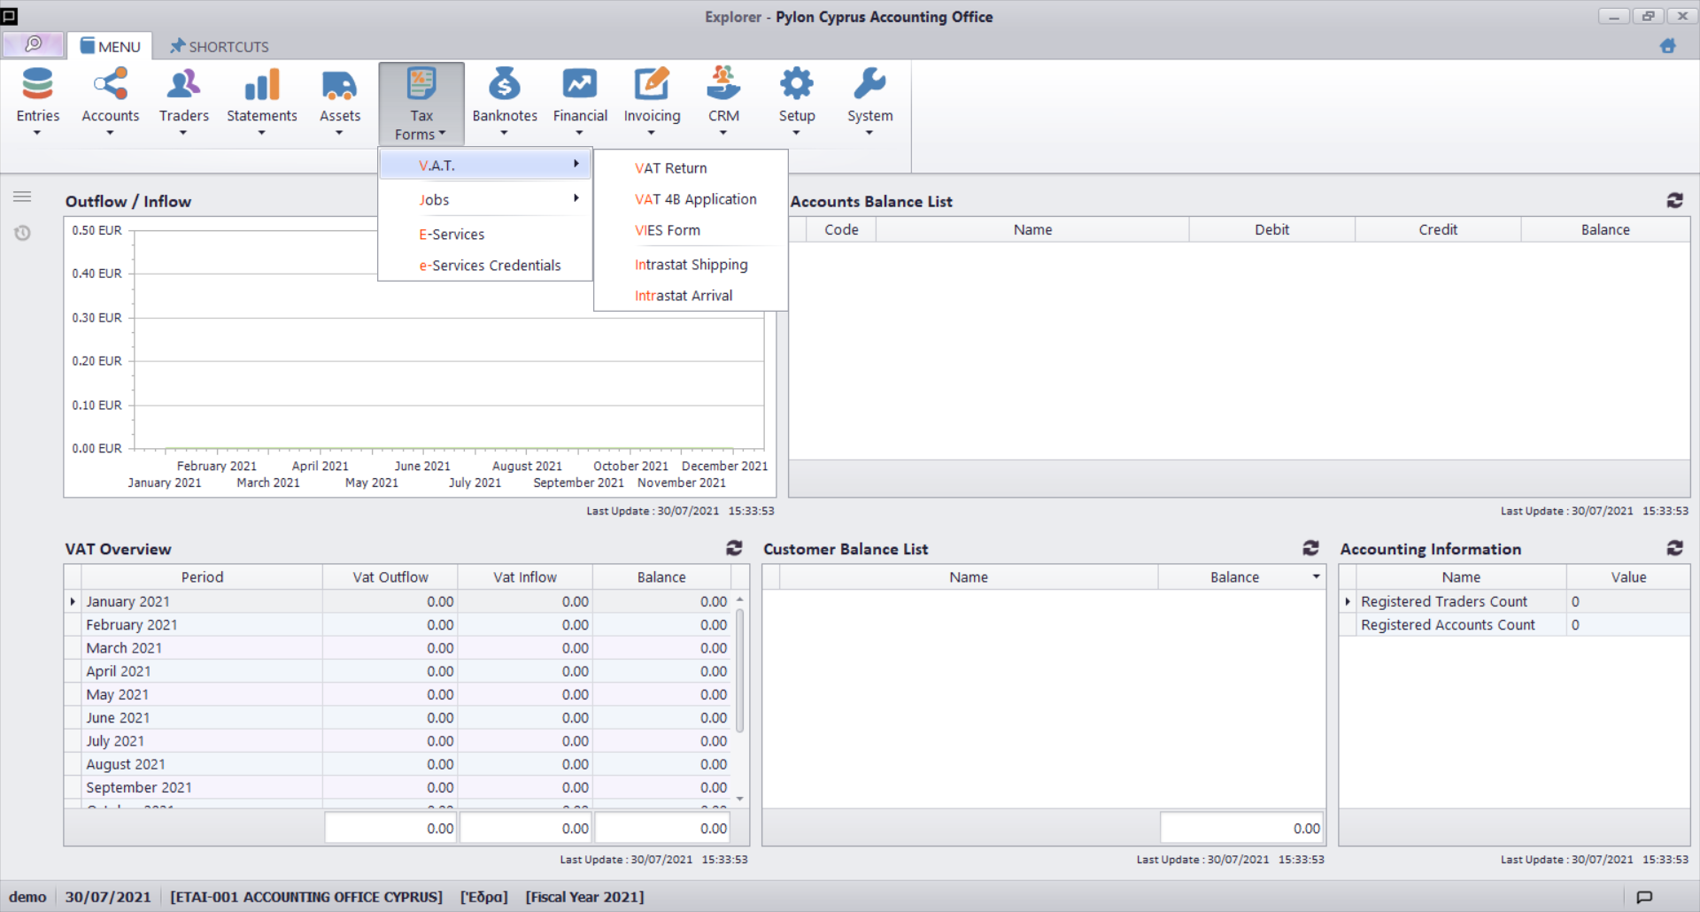Expand the Registered Traders Count row
Image resolution: width=1700 pixels, height=912 pixels.
(x=1348, y=602)
